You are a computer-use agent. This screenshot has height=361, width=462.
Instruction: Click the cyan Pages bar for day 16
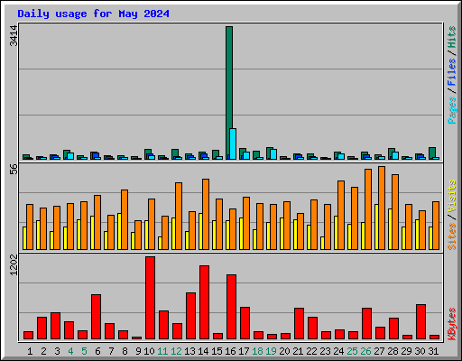pos(233,143)
